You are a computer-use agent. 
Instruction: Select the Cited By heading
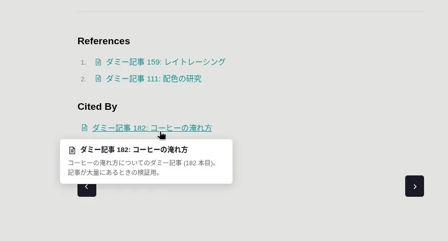(x=97, y=107)
